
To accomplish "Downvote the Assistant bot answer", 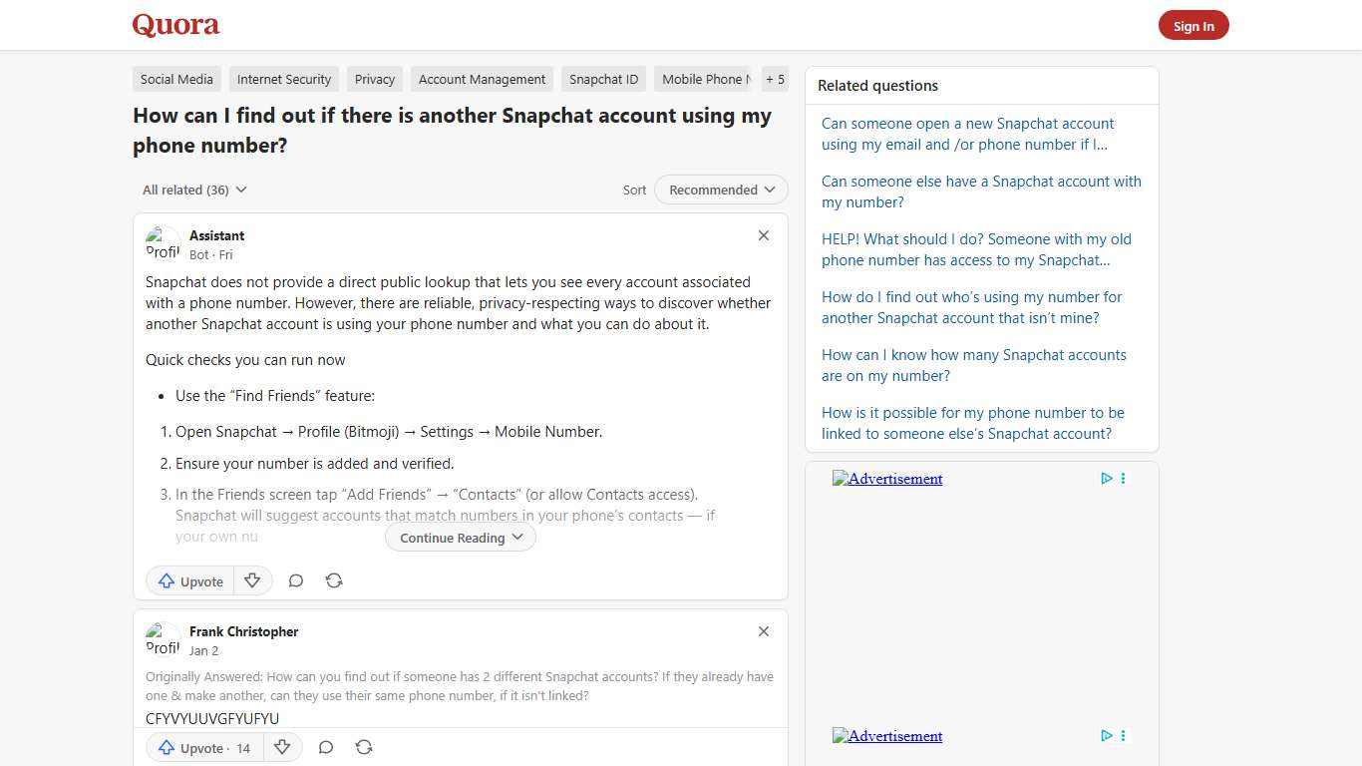I will point(252,580).
